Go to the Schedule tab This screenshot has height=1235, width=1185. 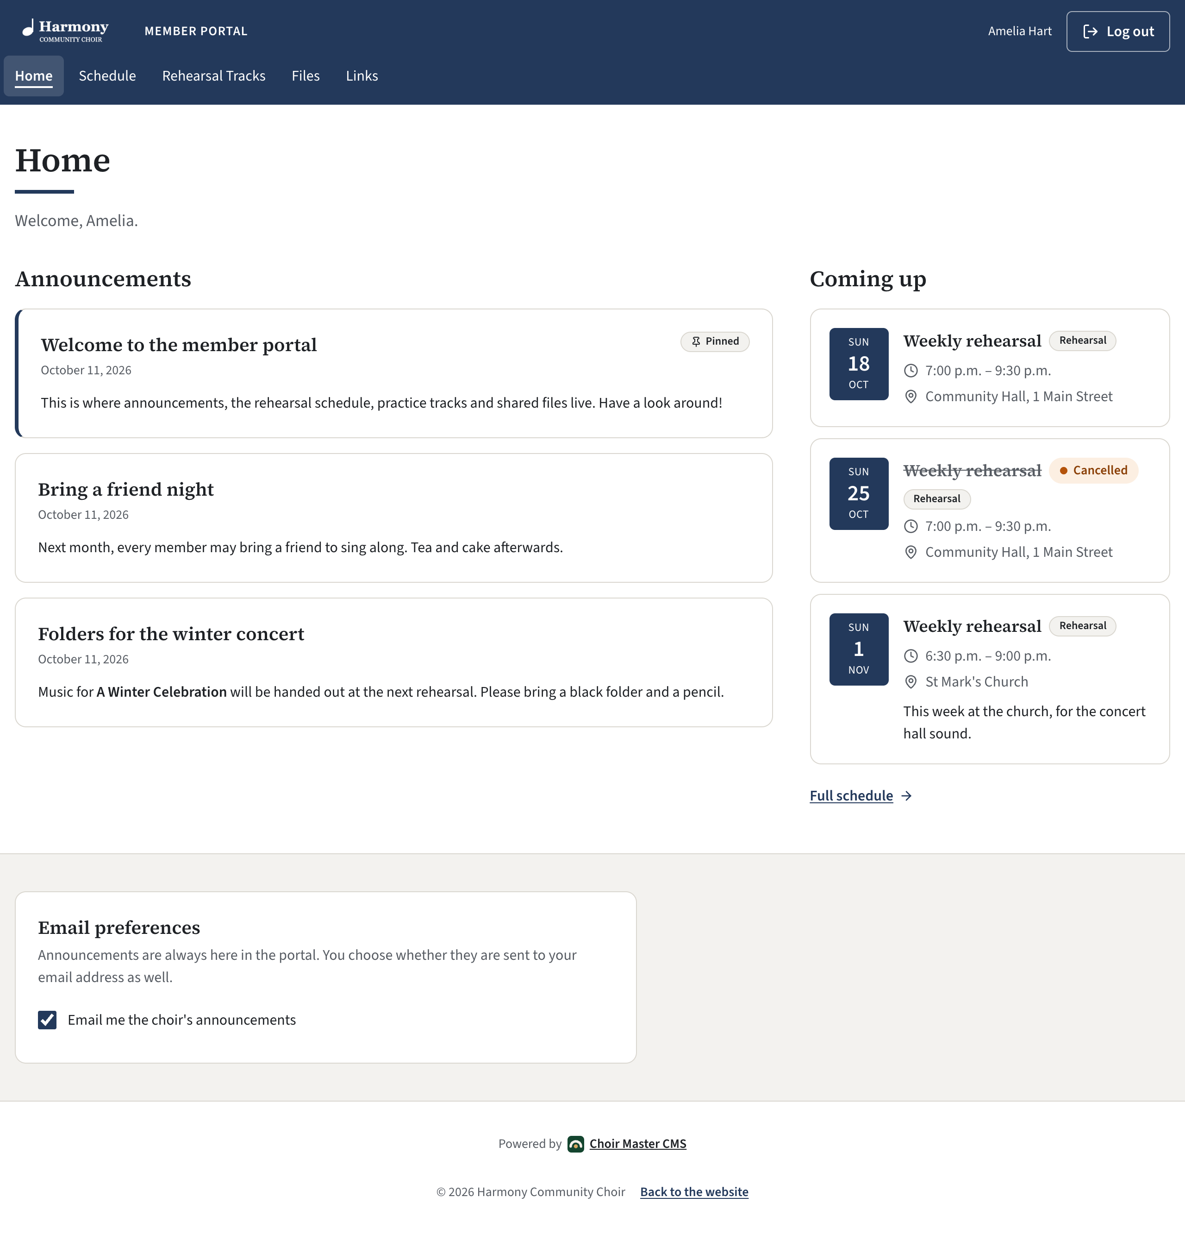[107, 76]
